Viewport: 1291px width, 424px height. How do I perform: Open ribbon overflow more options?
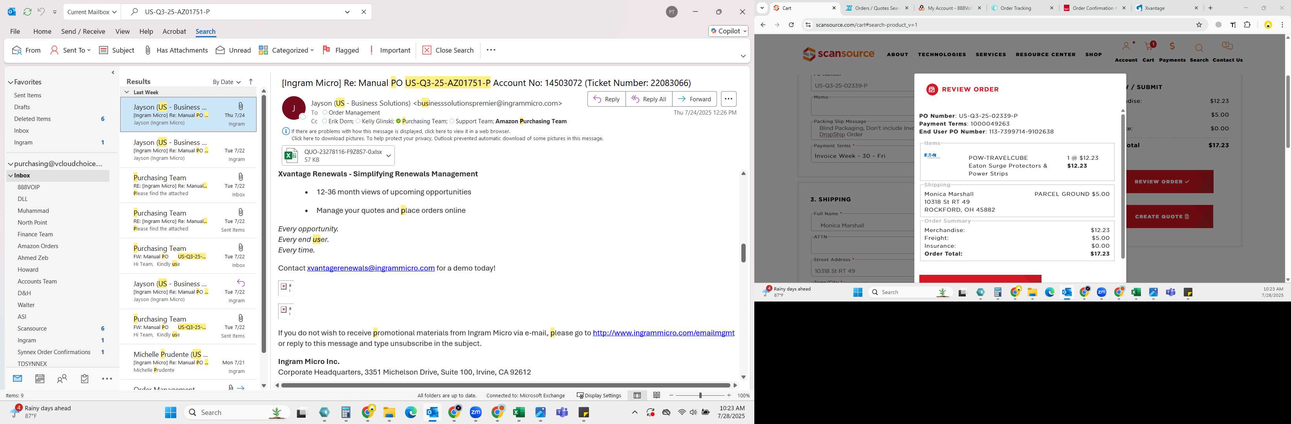(491, 50)
